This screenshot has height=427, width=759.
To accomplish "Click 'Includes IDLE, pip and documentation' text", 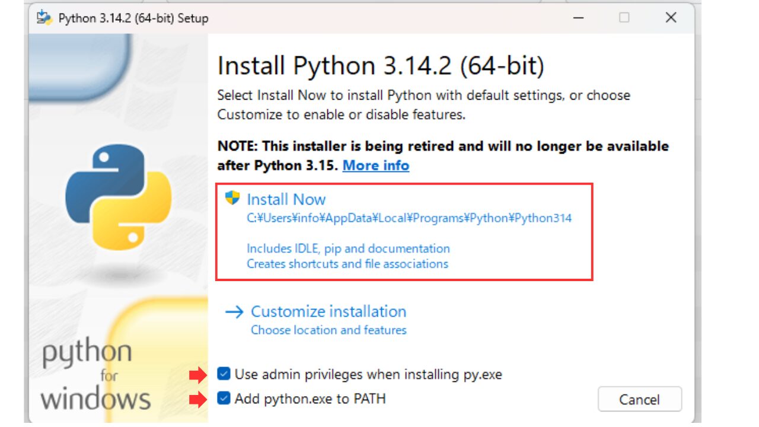I will (348, 248).
